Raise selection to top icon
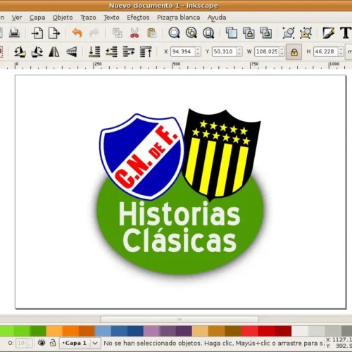 point(146,51)
